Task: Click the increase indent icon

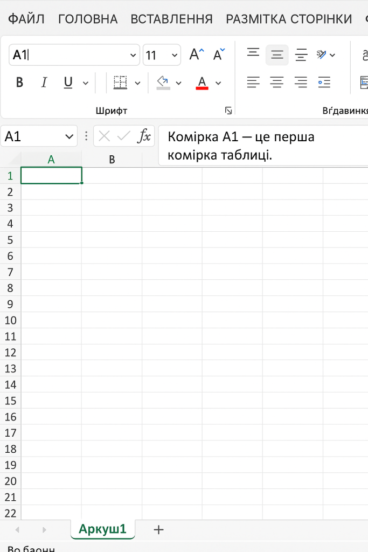Action: [324, 82]
